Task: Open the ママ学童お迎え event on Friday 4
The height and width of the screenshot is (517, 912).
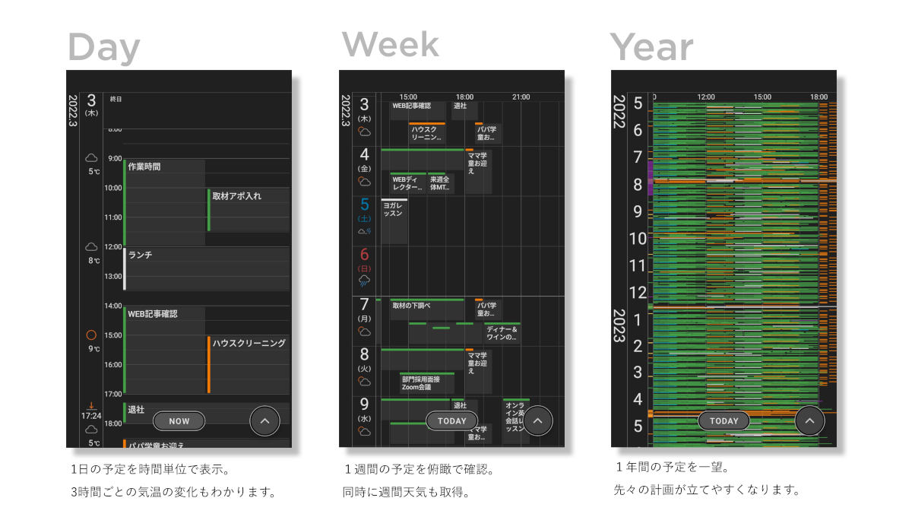Action: point(478,171)
